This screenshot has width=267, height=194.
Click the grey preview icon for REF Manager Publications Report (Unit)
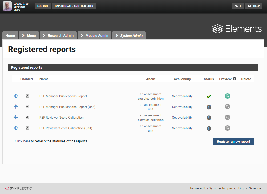[x=227, y=107]
